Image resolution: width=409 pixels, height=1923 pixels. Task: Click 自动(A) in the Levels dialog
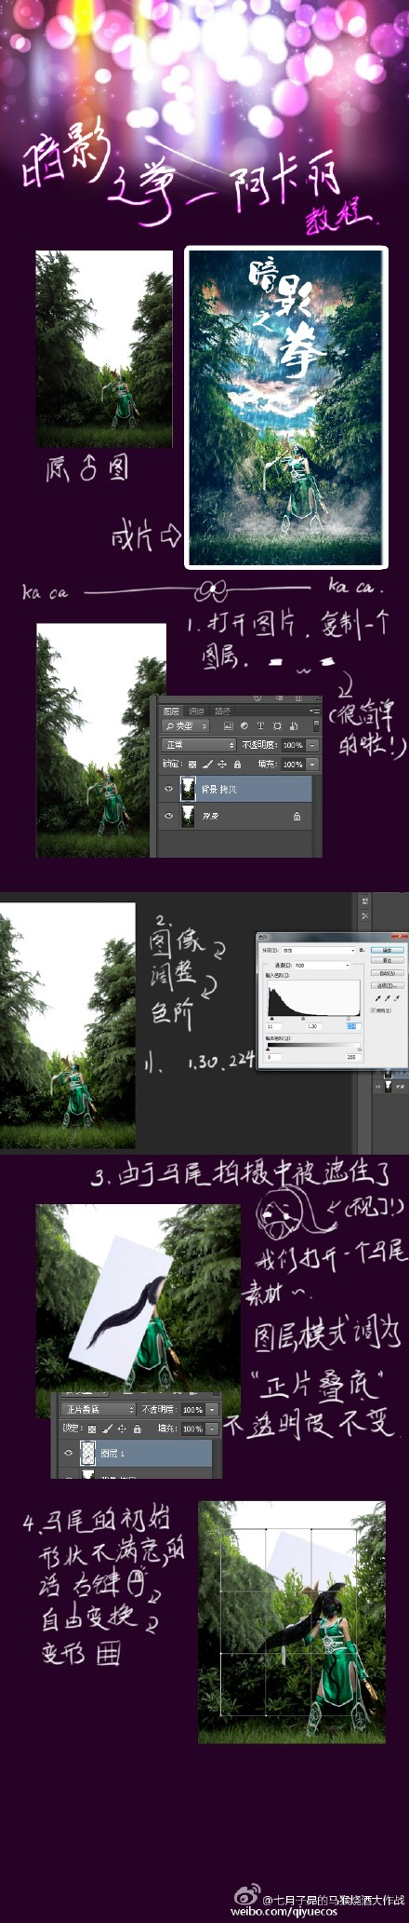click(387, 973)
